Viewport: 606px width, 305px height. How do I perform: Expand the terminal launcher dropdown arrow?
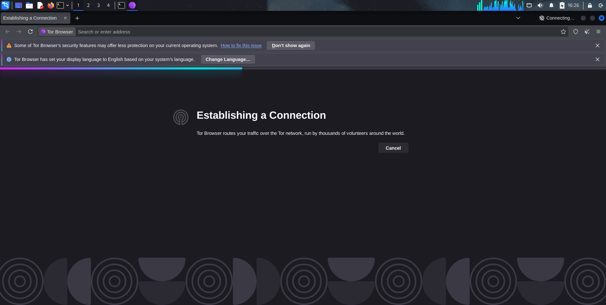68,5
